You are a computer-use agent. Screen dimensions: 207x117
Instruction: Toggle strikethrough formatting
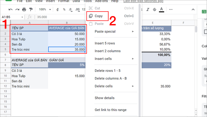154,10
